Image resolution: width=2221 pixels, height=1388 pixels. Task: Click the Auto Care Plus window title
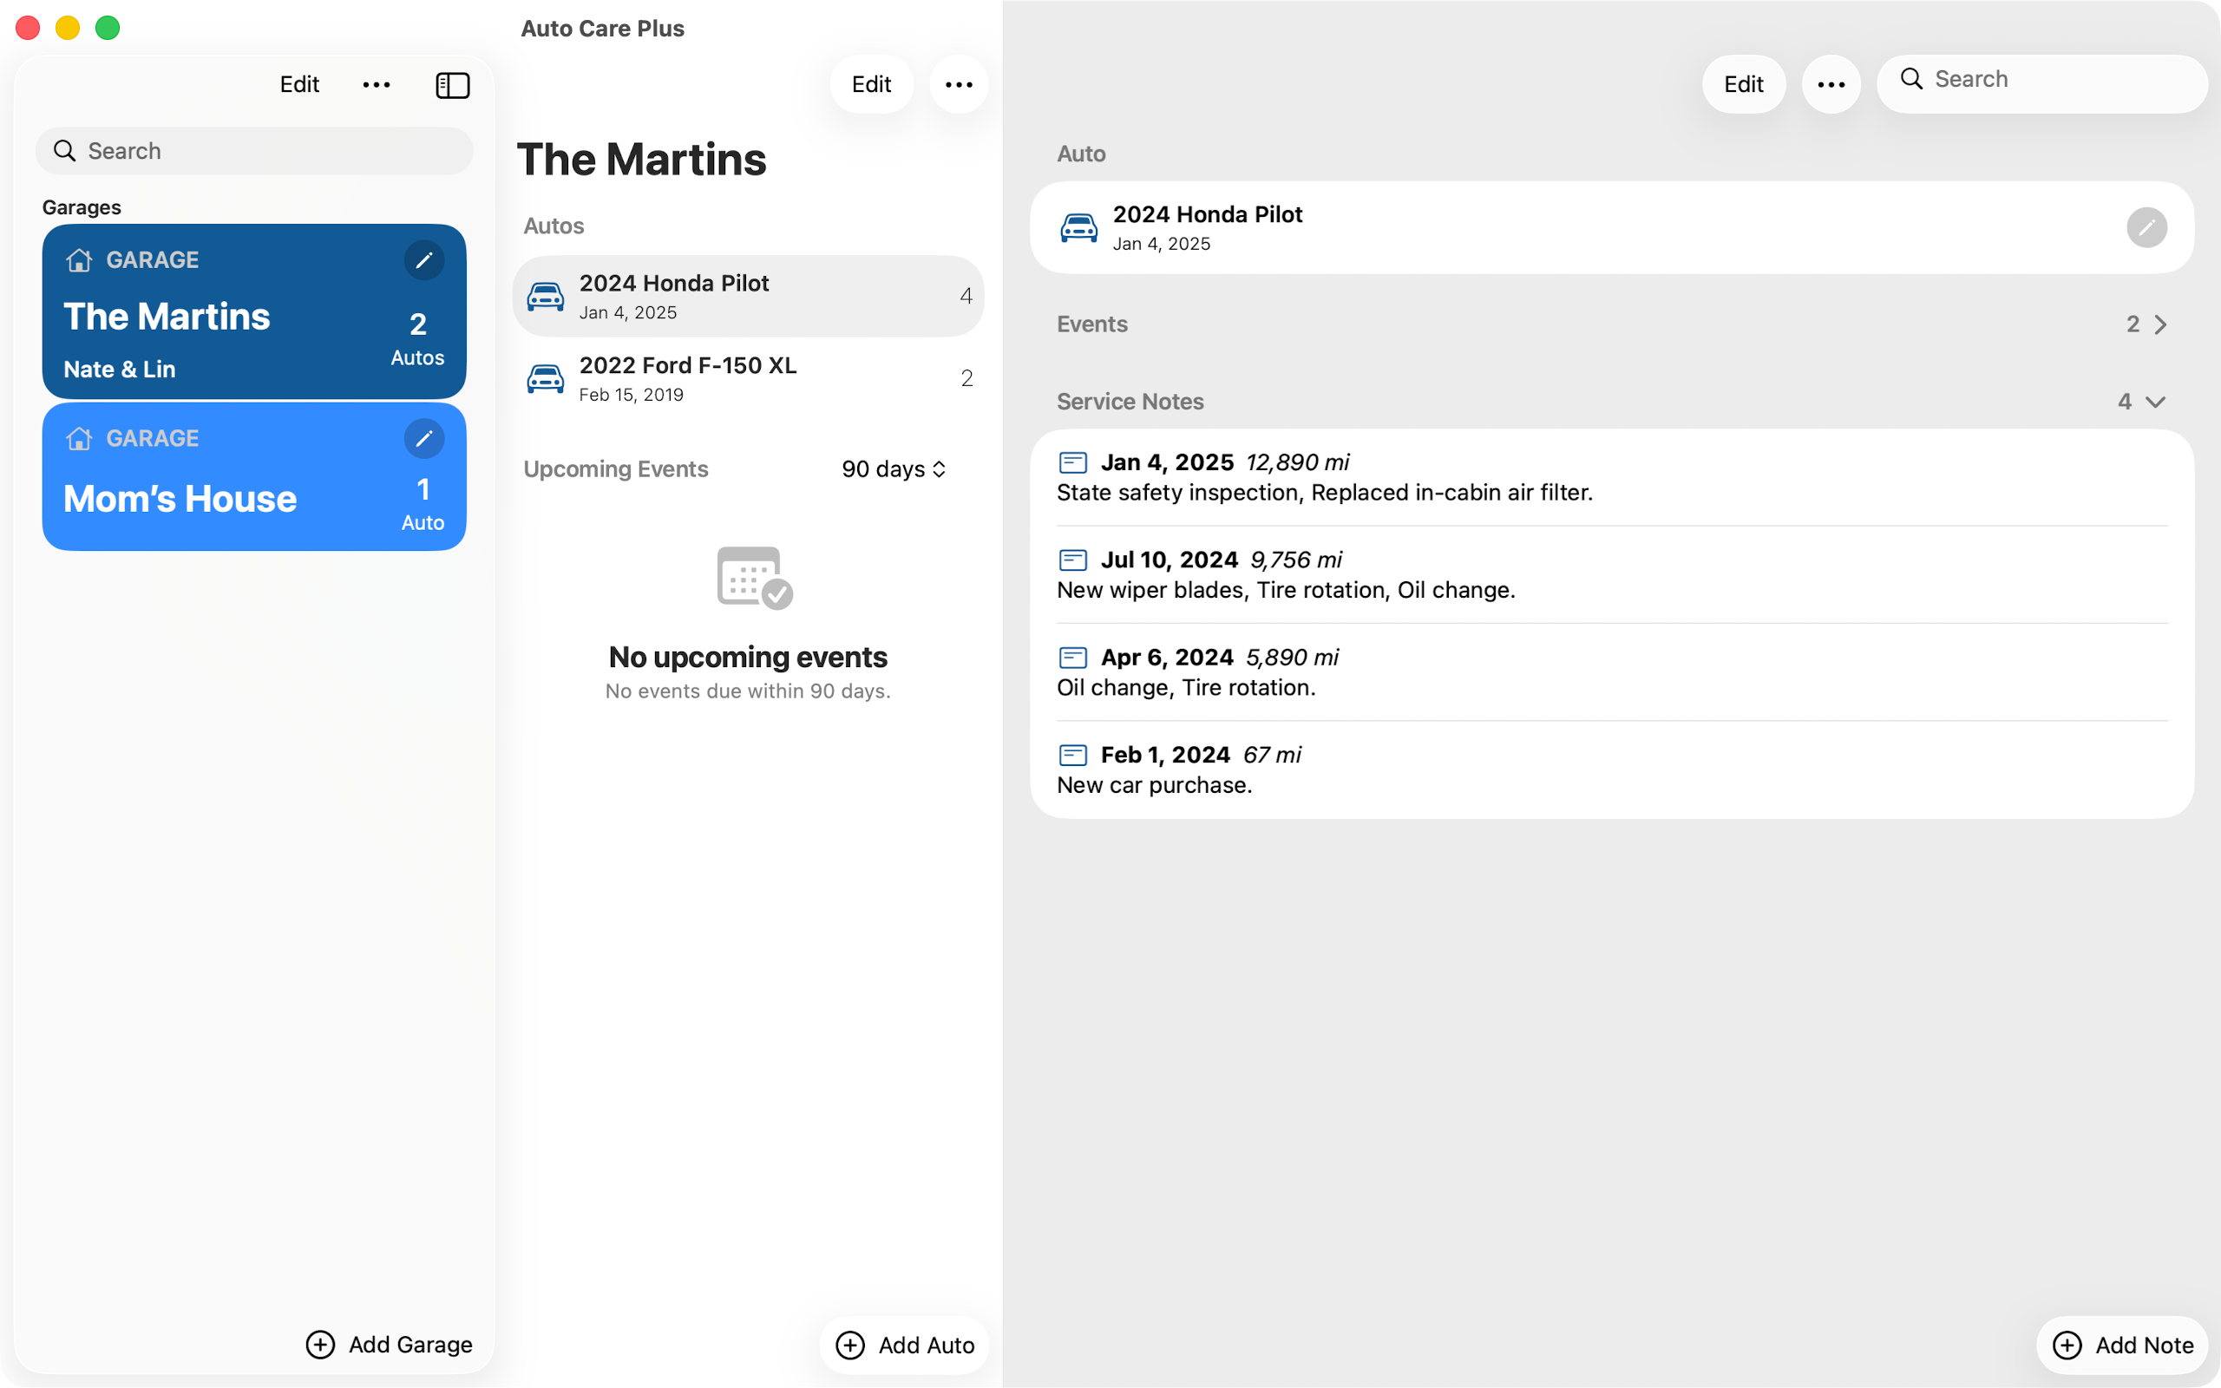(x=603, y=29)
